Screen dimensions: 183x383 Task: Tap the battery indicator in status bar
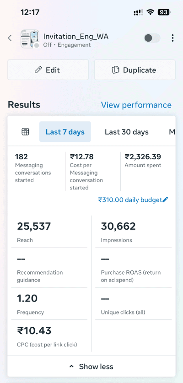coord(164,12)
